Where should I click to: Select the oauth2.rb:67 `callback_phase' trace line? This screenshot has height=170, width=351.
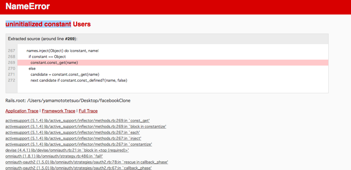point(78,168)
